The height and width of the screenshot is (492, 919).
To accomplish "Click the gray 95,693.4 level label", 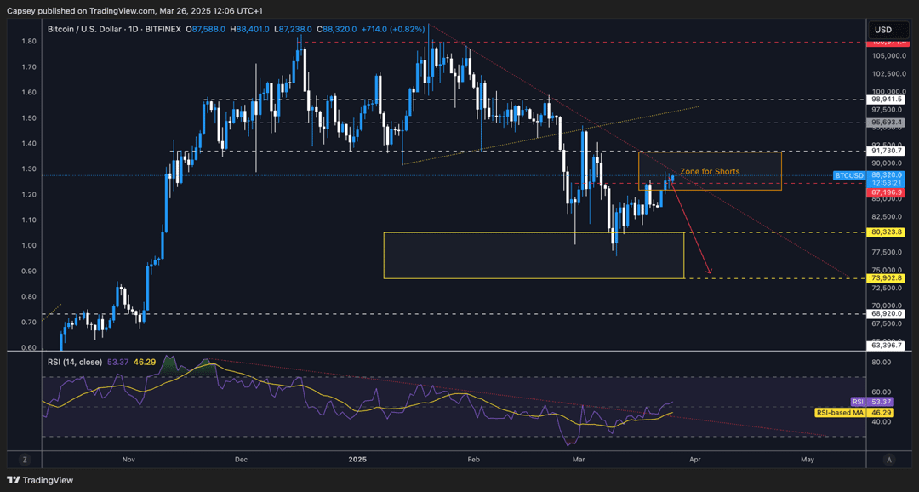I will tap(886, 123).
